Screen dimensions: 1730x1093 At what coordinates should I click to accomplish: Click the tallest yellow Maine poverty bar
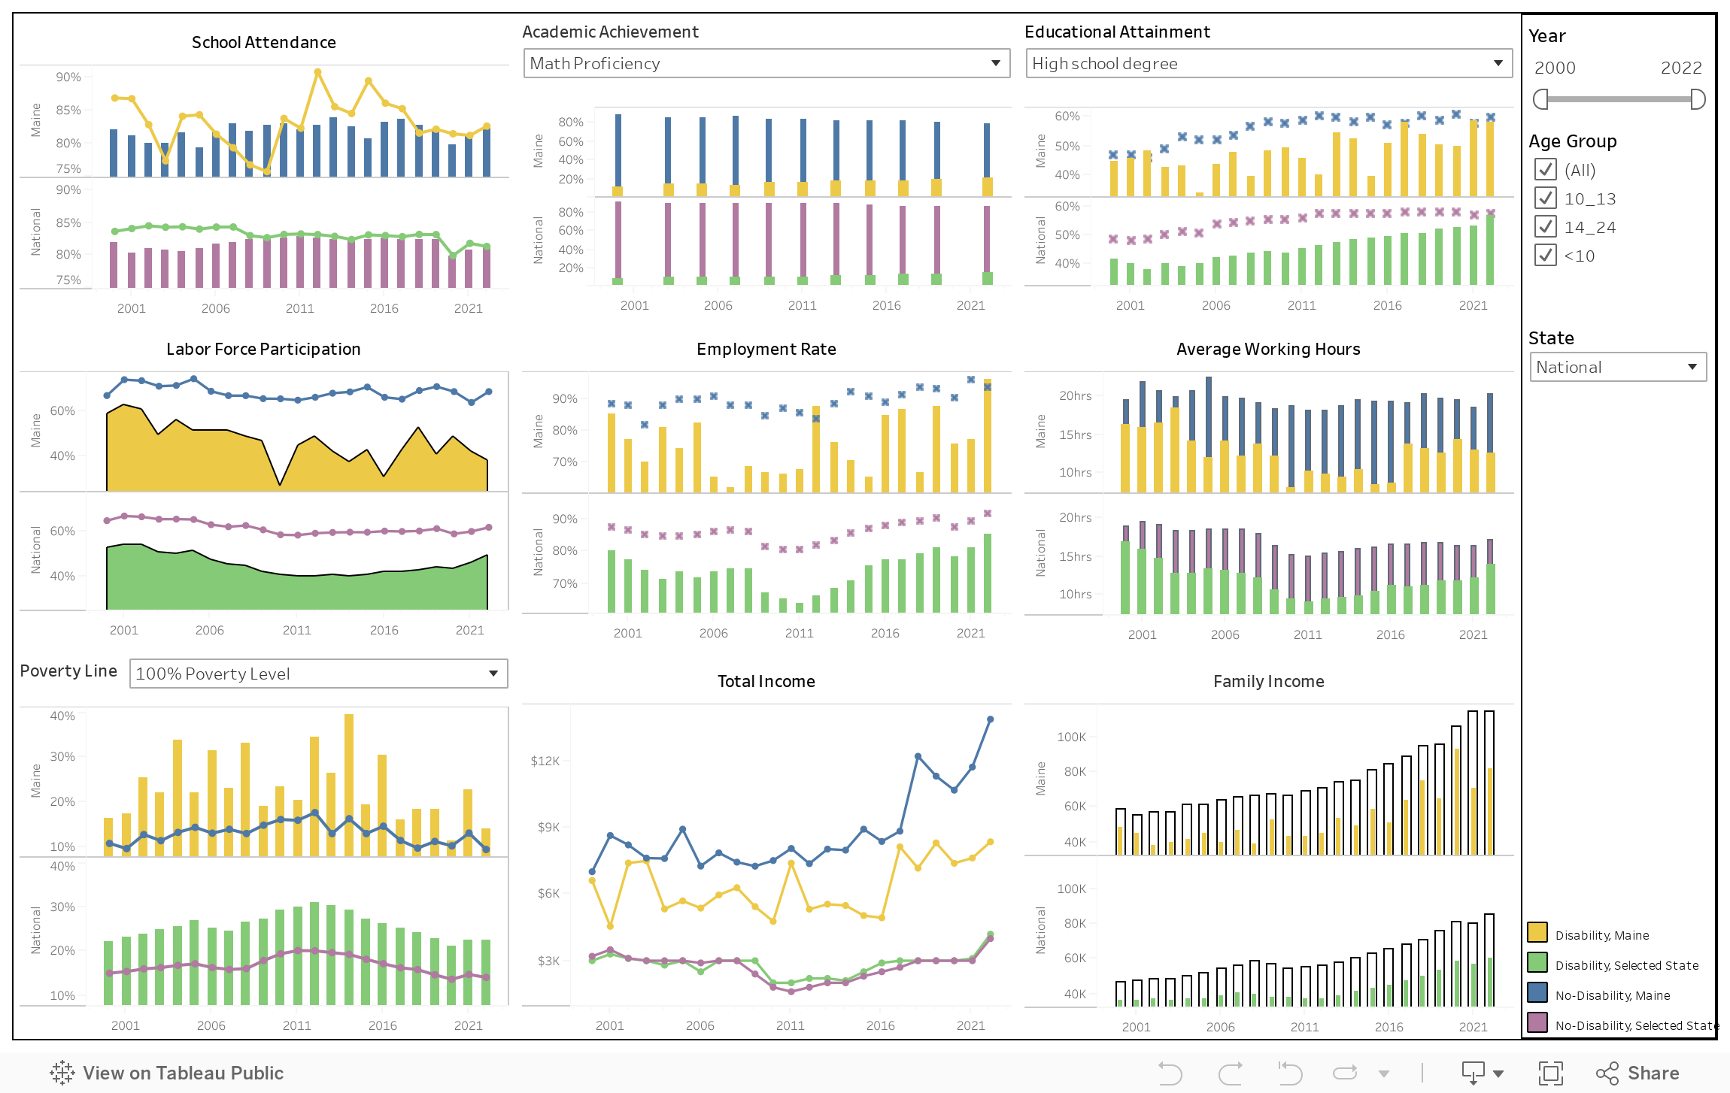pos(349,785)
